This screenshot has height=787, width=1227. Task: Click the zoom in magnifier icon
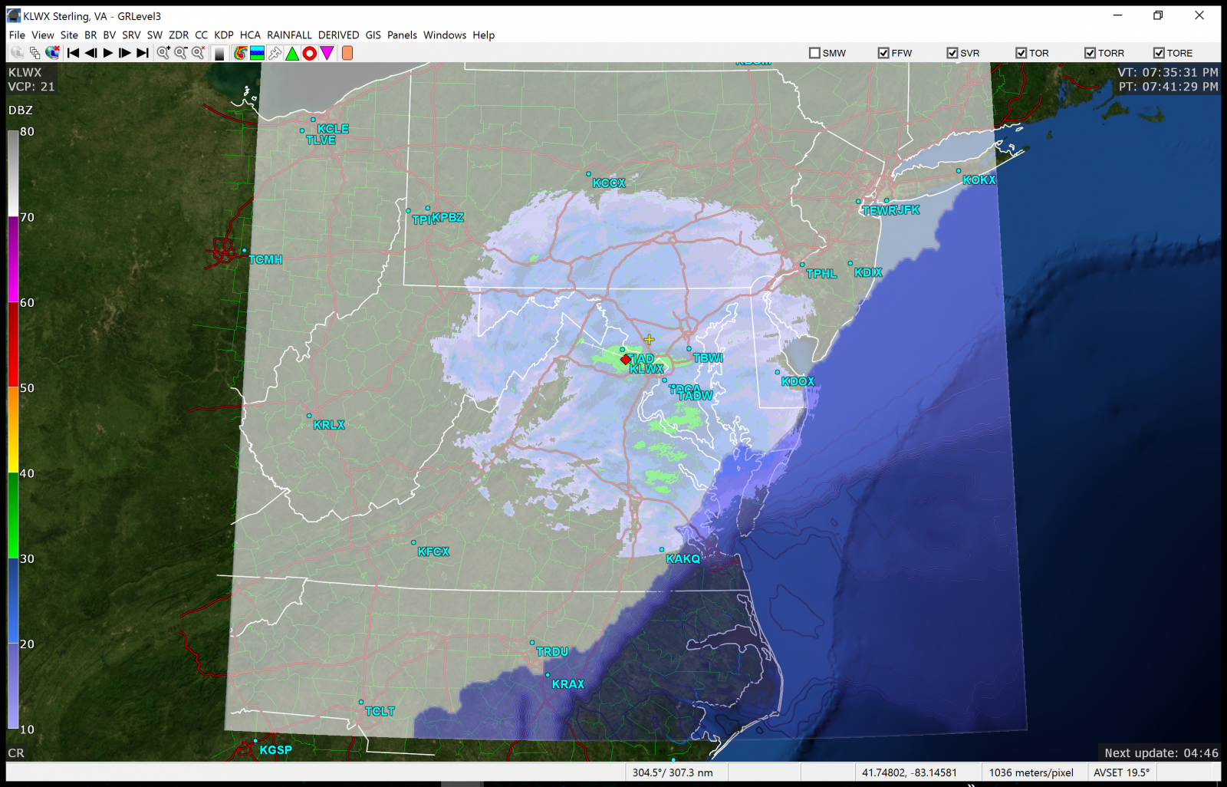163,53
